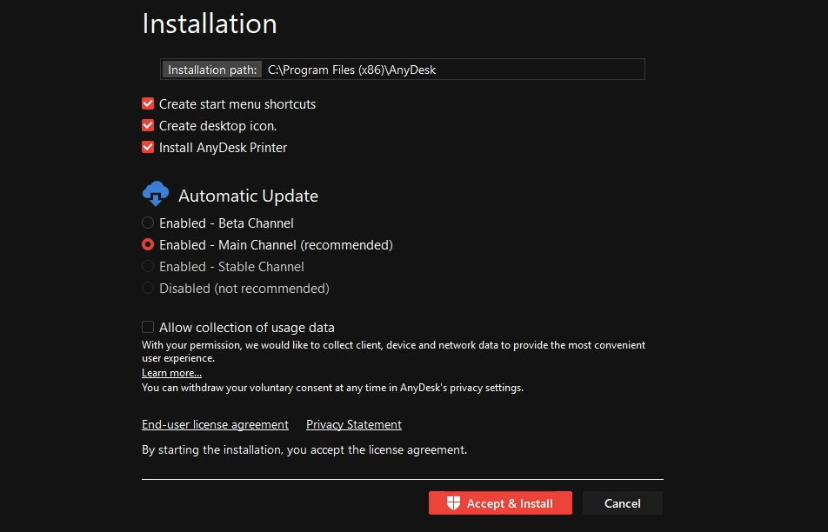
Task: Open the Learn more link
Action: [x=171, y=373]
